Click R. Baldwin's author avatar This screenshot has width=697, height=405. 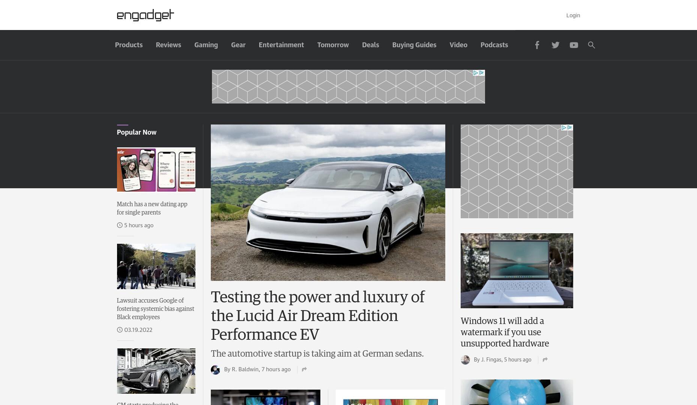[215, 370]
